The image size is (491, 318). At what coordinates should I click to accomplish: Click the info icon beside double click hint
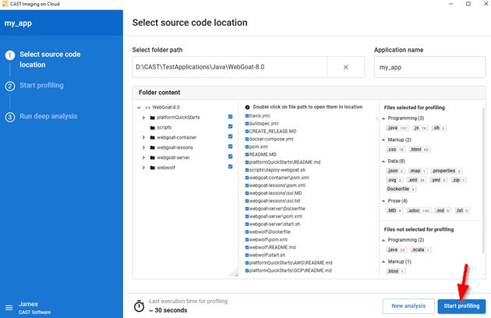247,107
